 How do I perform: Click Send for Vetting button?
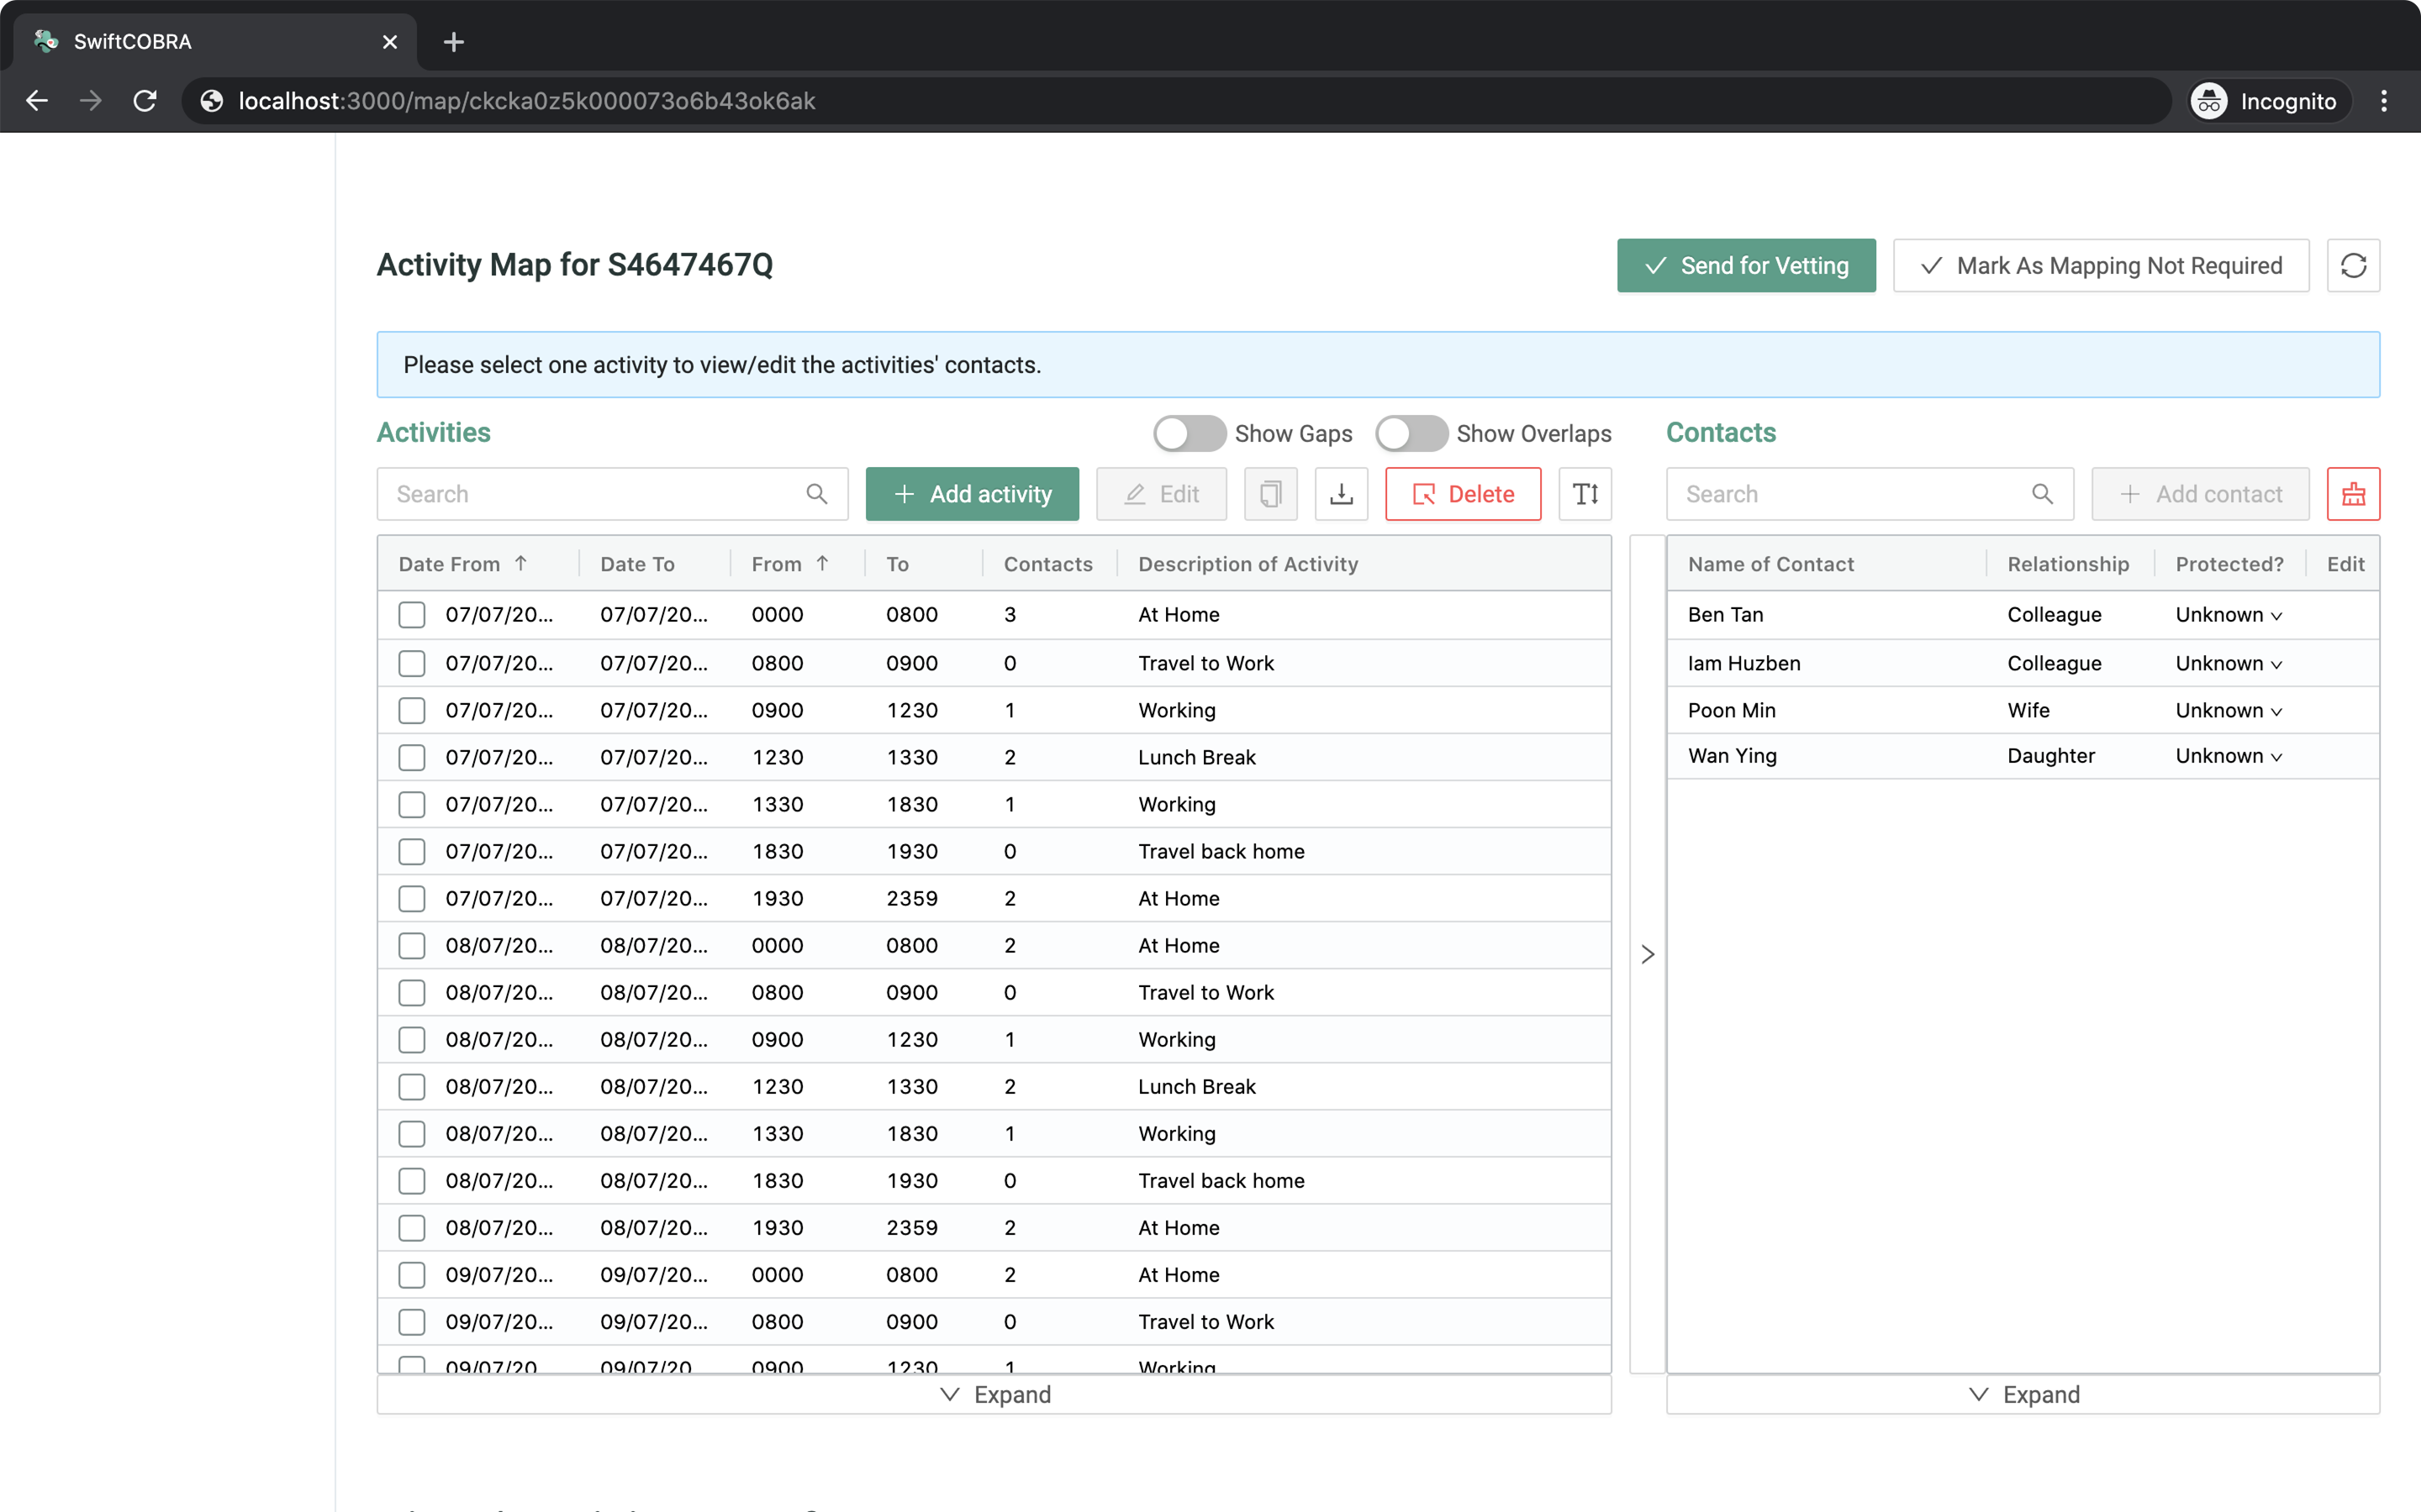1746,265
